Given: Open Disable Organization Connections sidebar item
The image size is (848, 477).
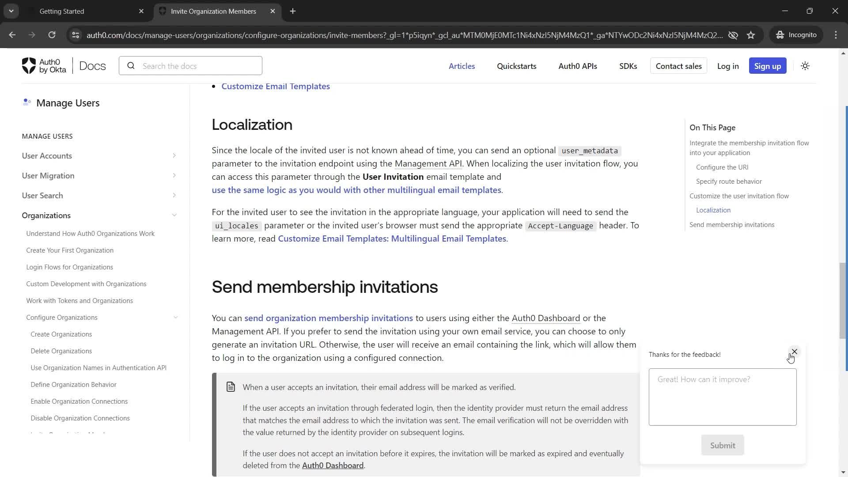Looking at the screenshot, I should pyautogui.click(x=80, y=418).
